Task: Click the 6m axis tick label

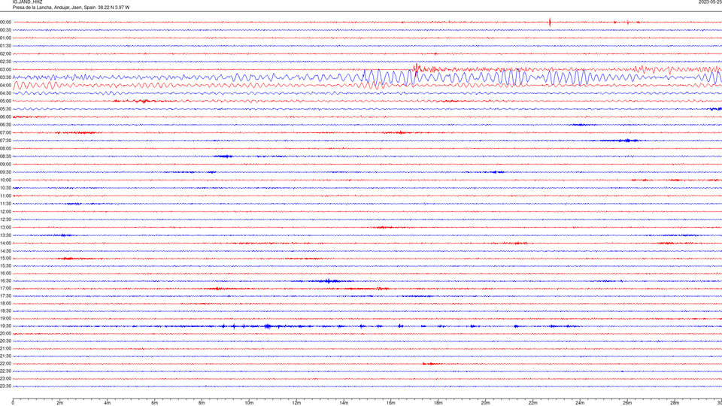Action: pos(155,403)
